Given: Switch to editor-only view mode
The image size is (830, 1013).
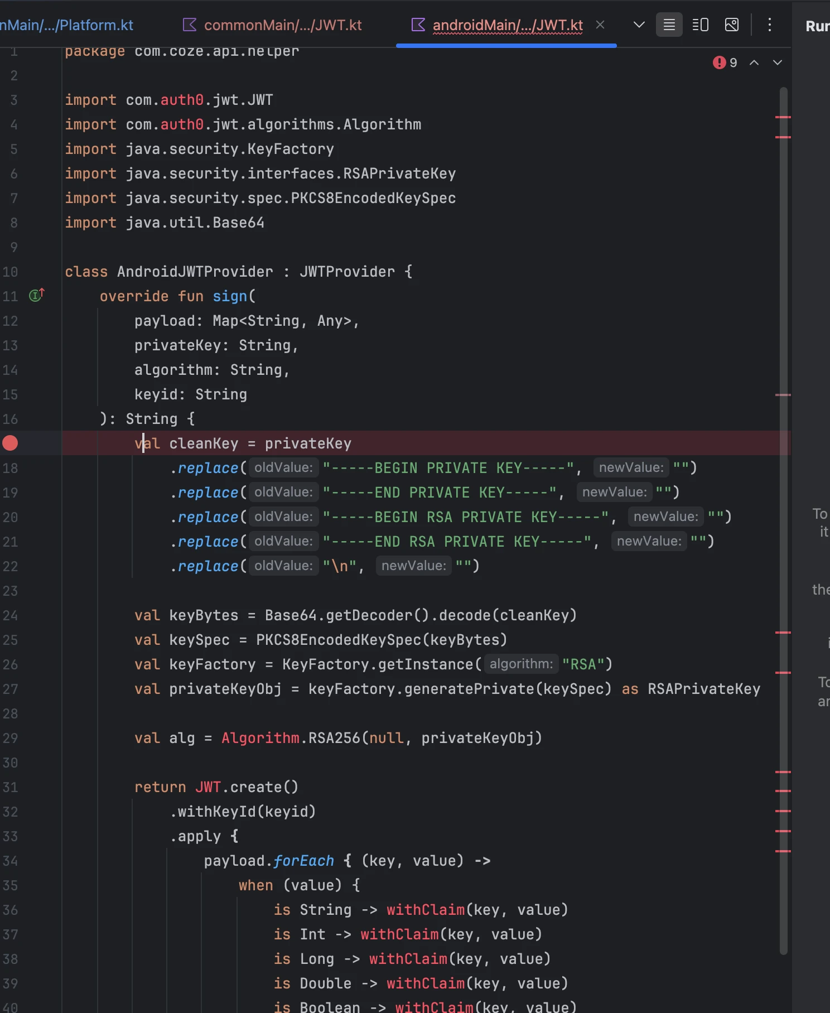Looking at the screenshot, I should coord(669,25).
